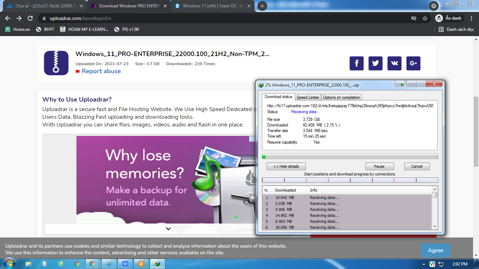Click the Report abuse link
Screen dimensions: 479x269
(x=101, y=71)
